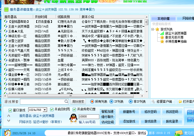Image resolution: width=194 pixels, height=136 pixels.
Task: Toggle the 开启传奇幻想 checkbox
Action: (x=74, y=109)
